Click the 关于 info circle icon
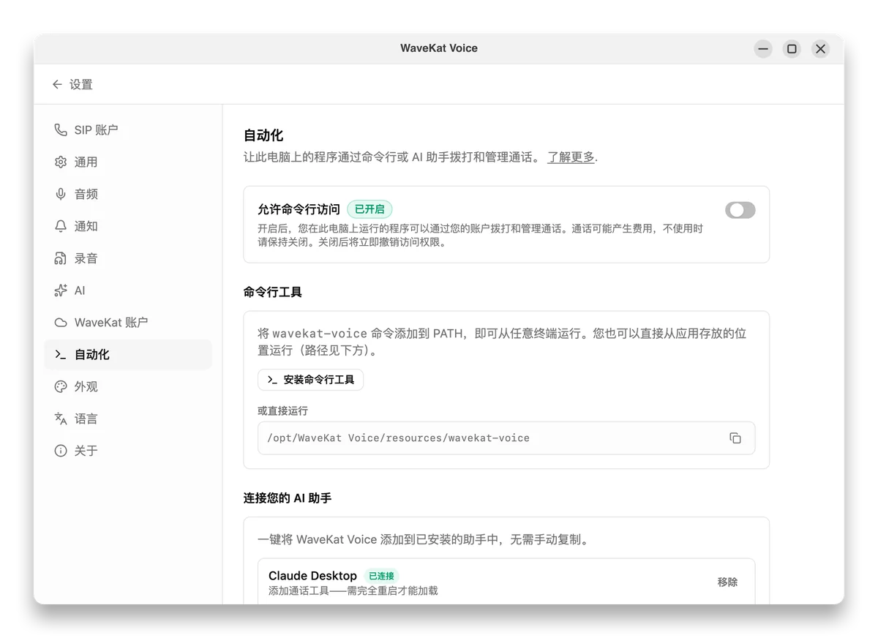The height and width of the screenshot is (638, 878). [61, 451]
